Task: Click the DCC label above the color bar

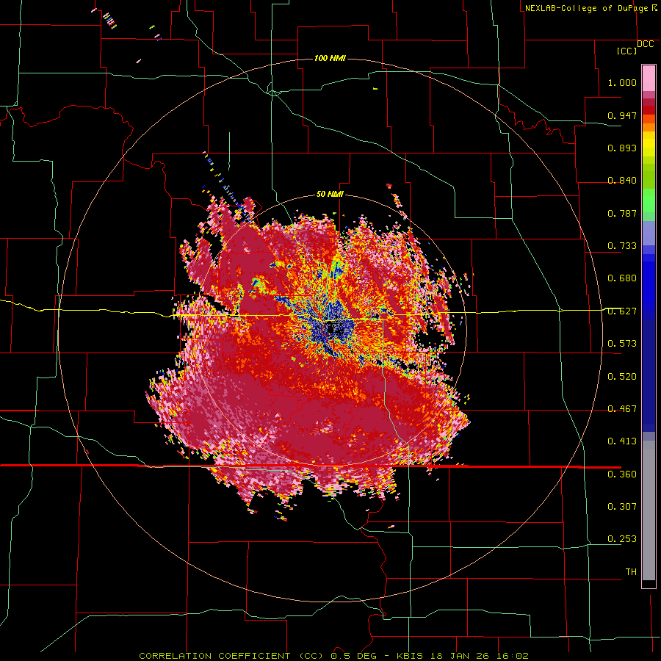Action: 645,44
